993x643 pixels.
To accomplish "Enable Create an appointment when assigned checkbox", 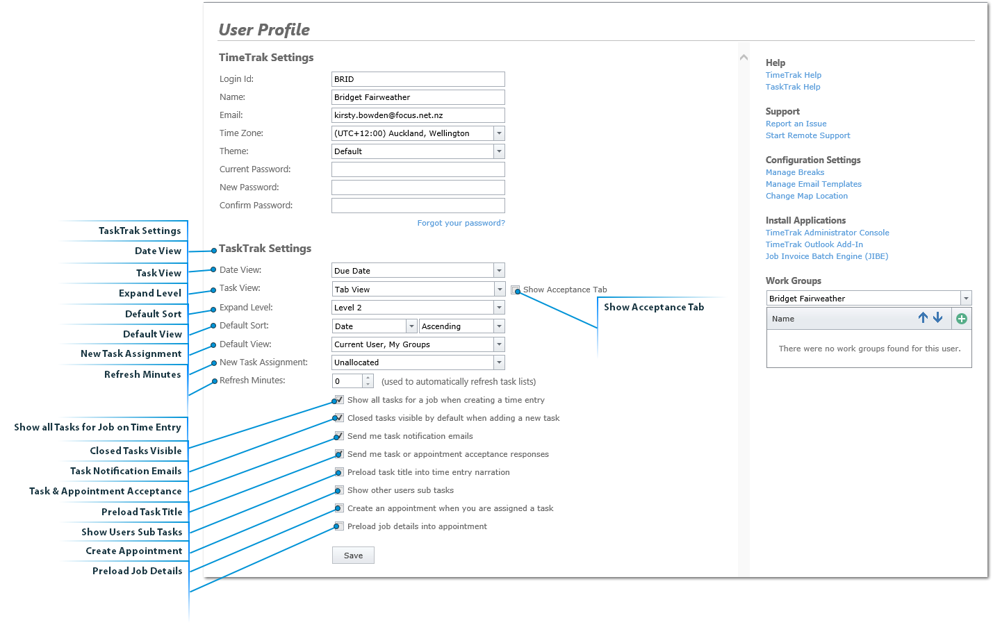I will pos(339,508).
